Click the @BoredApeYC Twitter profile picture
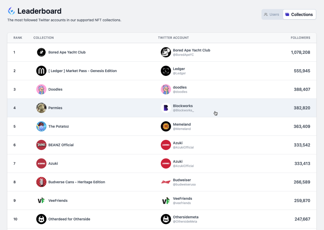The height and width of the screenshot is (230, 324). pyautogui.click(x=166, y=52)
